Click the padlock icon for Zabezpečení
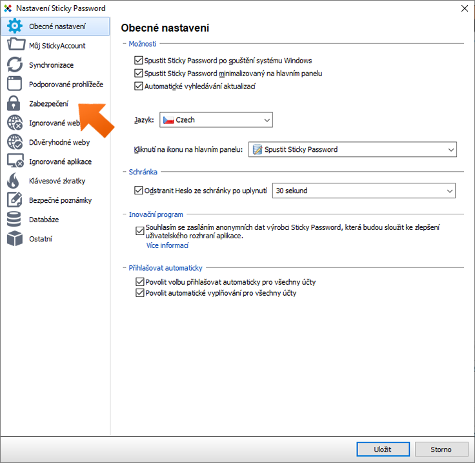This screenshot has height=463, width=475. coord(14,103)
